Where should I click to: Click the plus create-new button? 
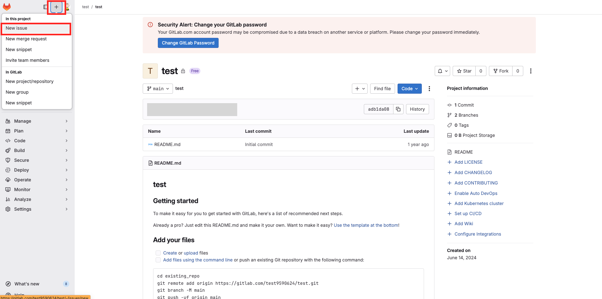(56, 7)
